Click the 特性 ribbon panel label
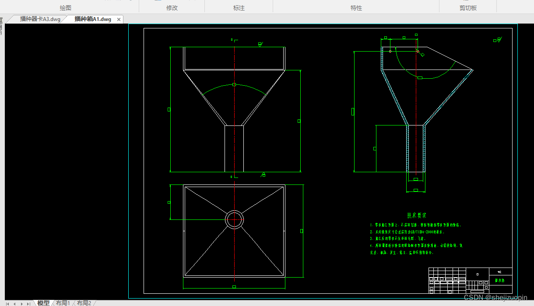This screenshot has height=306, width=534. (356, 8)
